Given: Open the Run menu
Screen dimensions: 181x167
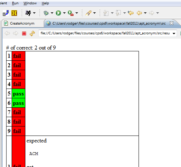Looking at the screenshot, I should (x=15, y=3).
